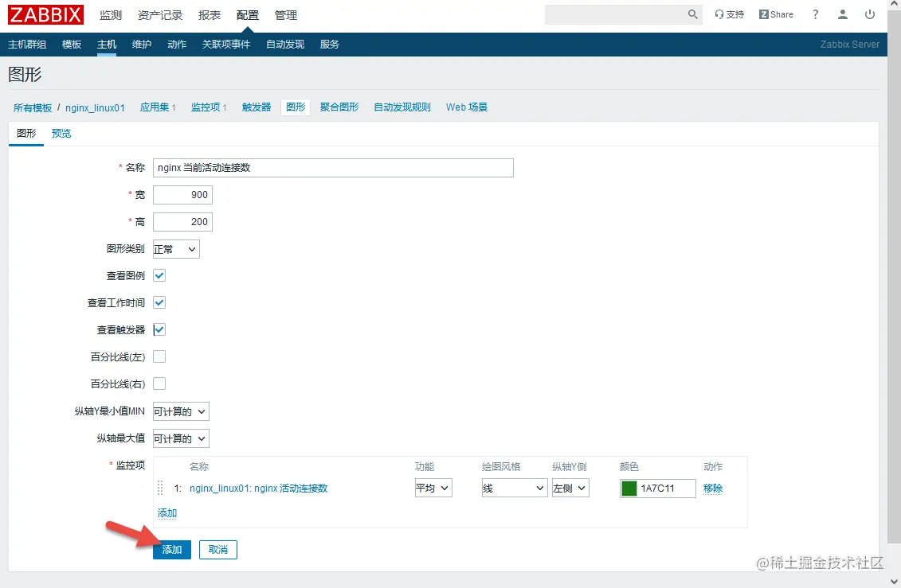Viewport: 901px width, 588px height.
Task: Click the Share icon
Action: (774, 14)
